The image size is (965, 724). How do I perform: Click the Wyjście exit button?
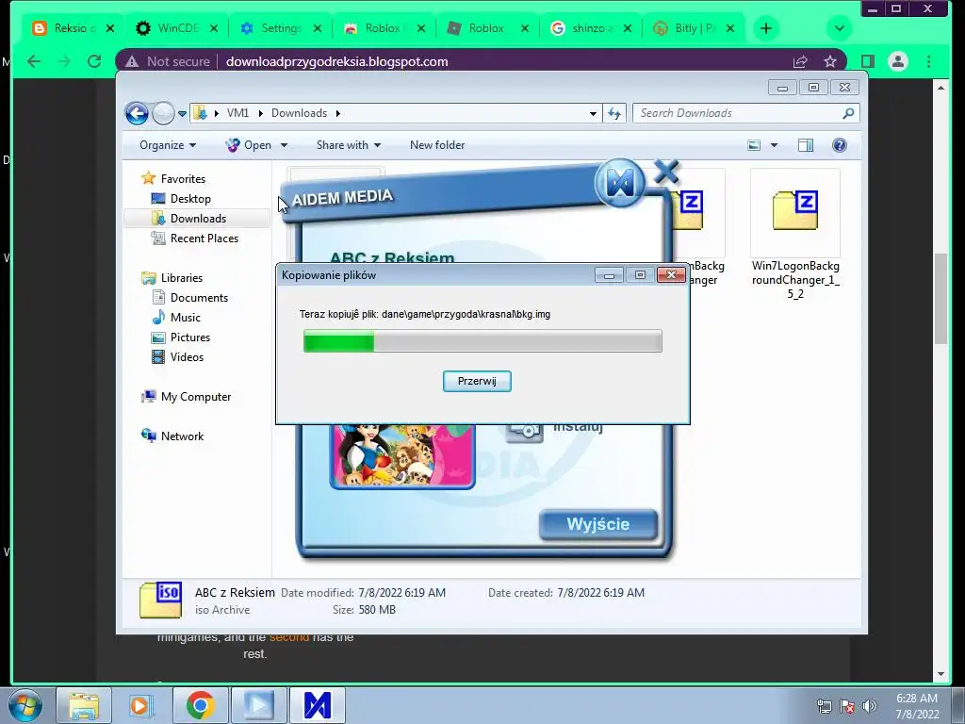pyautogui.click(x=598, y=524)
